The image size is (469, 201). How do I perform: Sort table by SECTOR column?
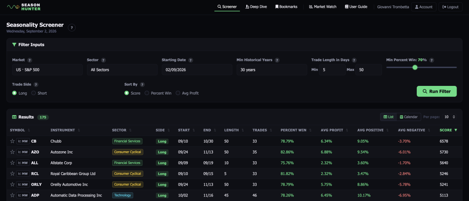[x=122, y=130]
